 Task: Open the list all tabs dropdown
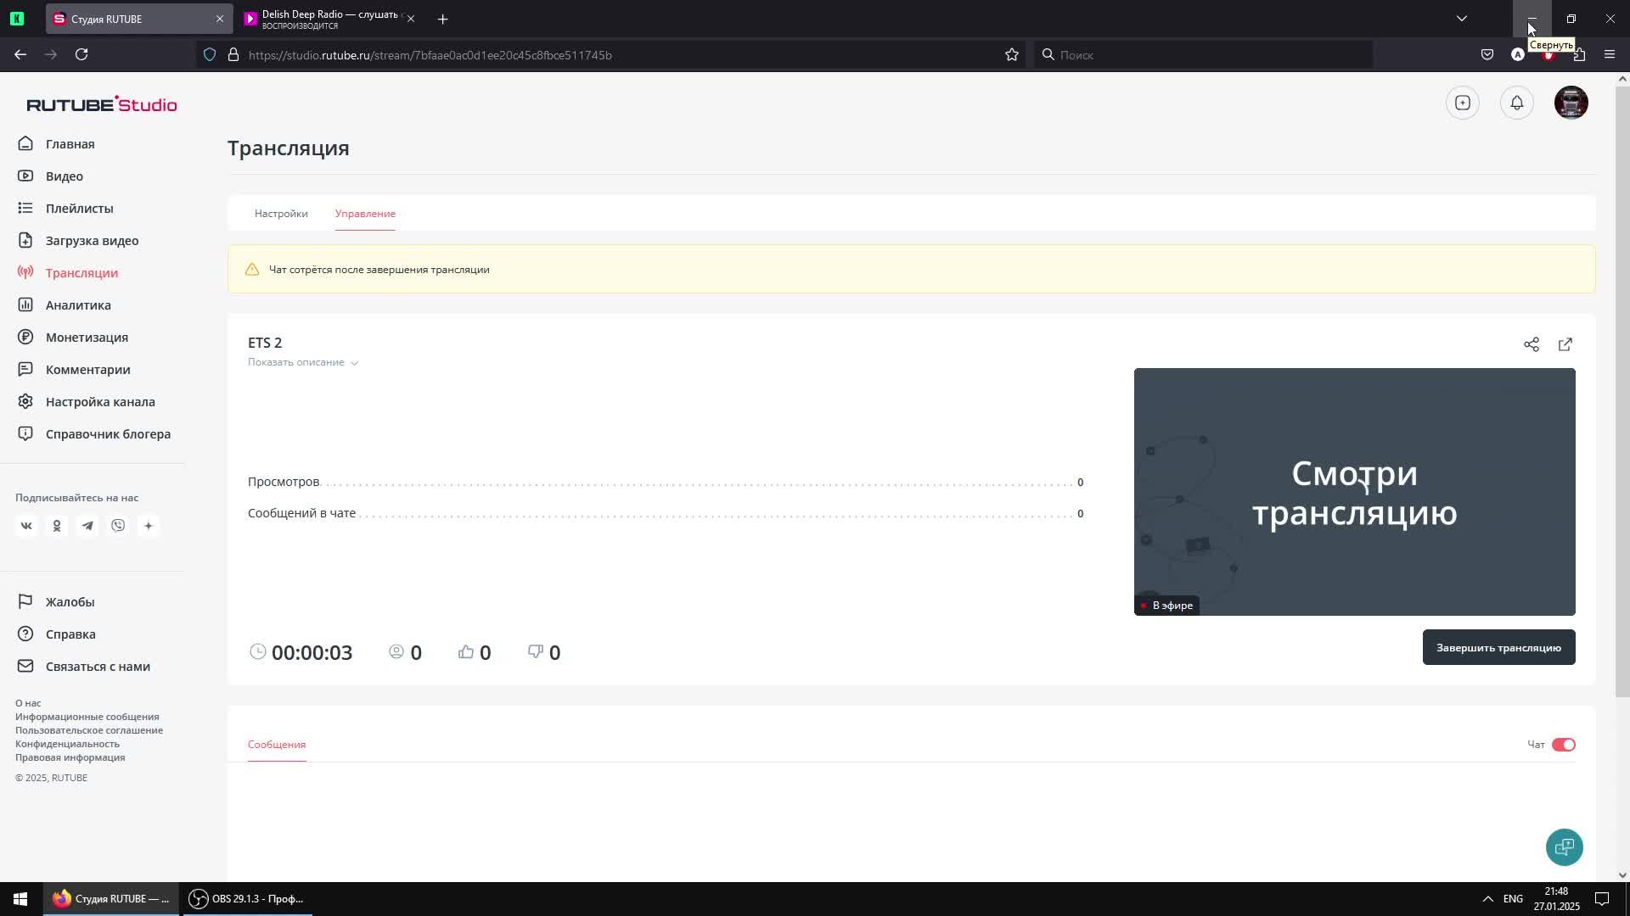(1462, 19)
